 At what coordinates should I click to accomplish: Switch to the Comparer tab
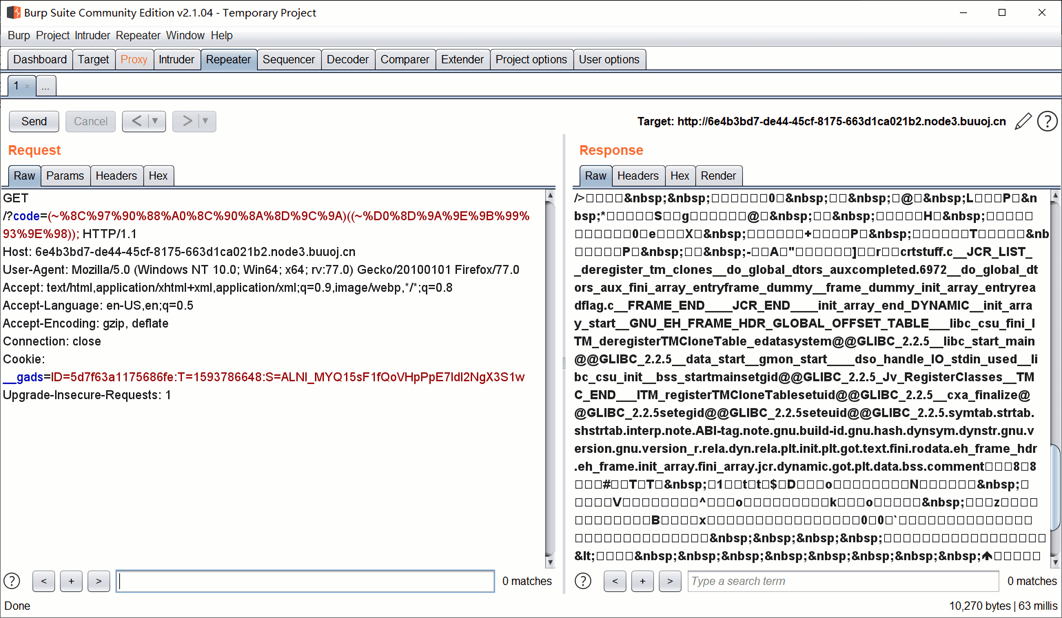click(405, 59)
